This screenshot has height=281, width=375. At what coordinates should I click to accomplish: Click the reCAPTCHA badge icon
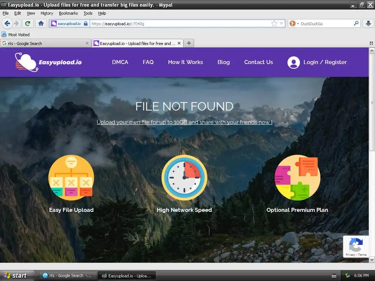point(356,245)
